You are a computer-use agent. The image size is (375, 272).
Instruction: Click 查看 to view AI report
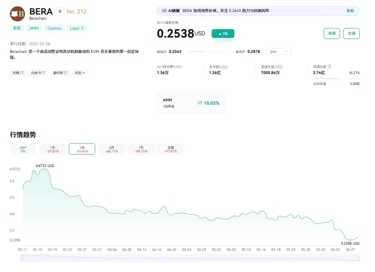click(350, 11)
